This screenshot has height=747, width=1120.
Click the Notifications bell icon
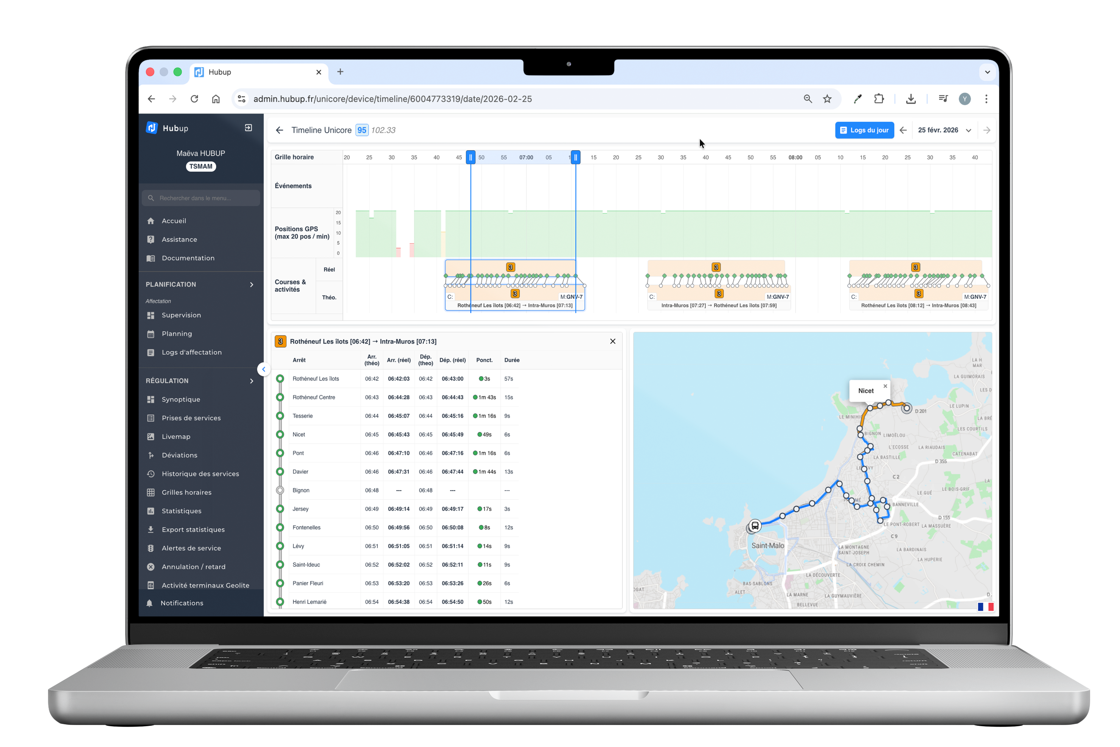[149, 603]
